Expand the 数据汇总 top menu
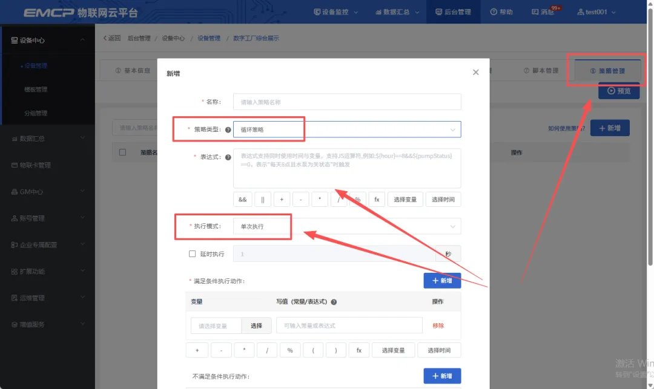 coord(397,12)
